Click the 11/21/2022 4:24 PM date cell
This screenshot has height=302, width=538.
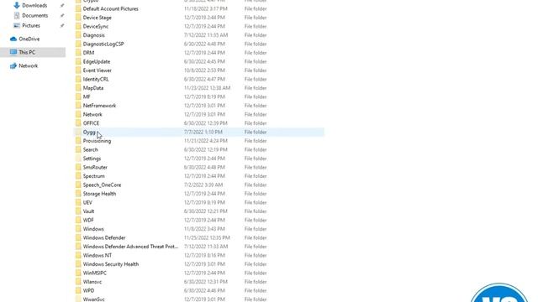(205, 141)
